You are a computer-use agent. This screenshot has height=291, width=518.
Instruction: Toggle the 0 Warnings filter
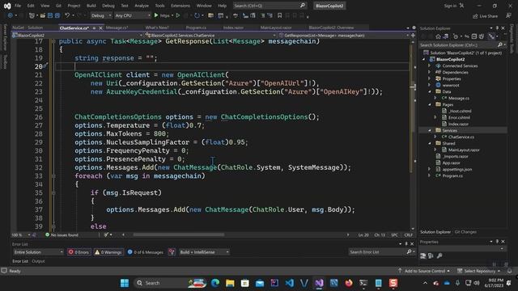pos(108,252)
